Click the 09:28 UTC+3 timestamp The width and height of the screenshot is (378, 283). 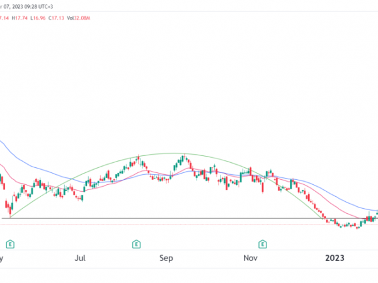click(x=38, y=6)
